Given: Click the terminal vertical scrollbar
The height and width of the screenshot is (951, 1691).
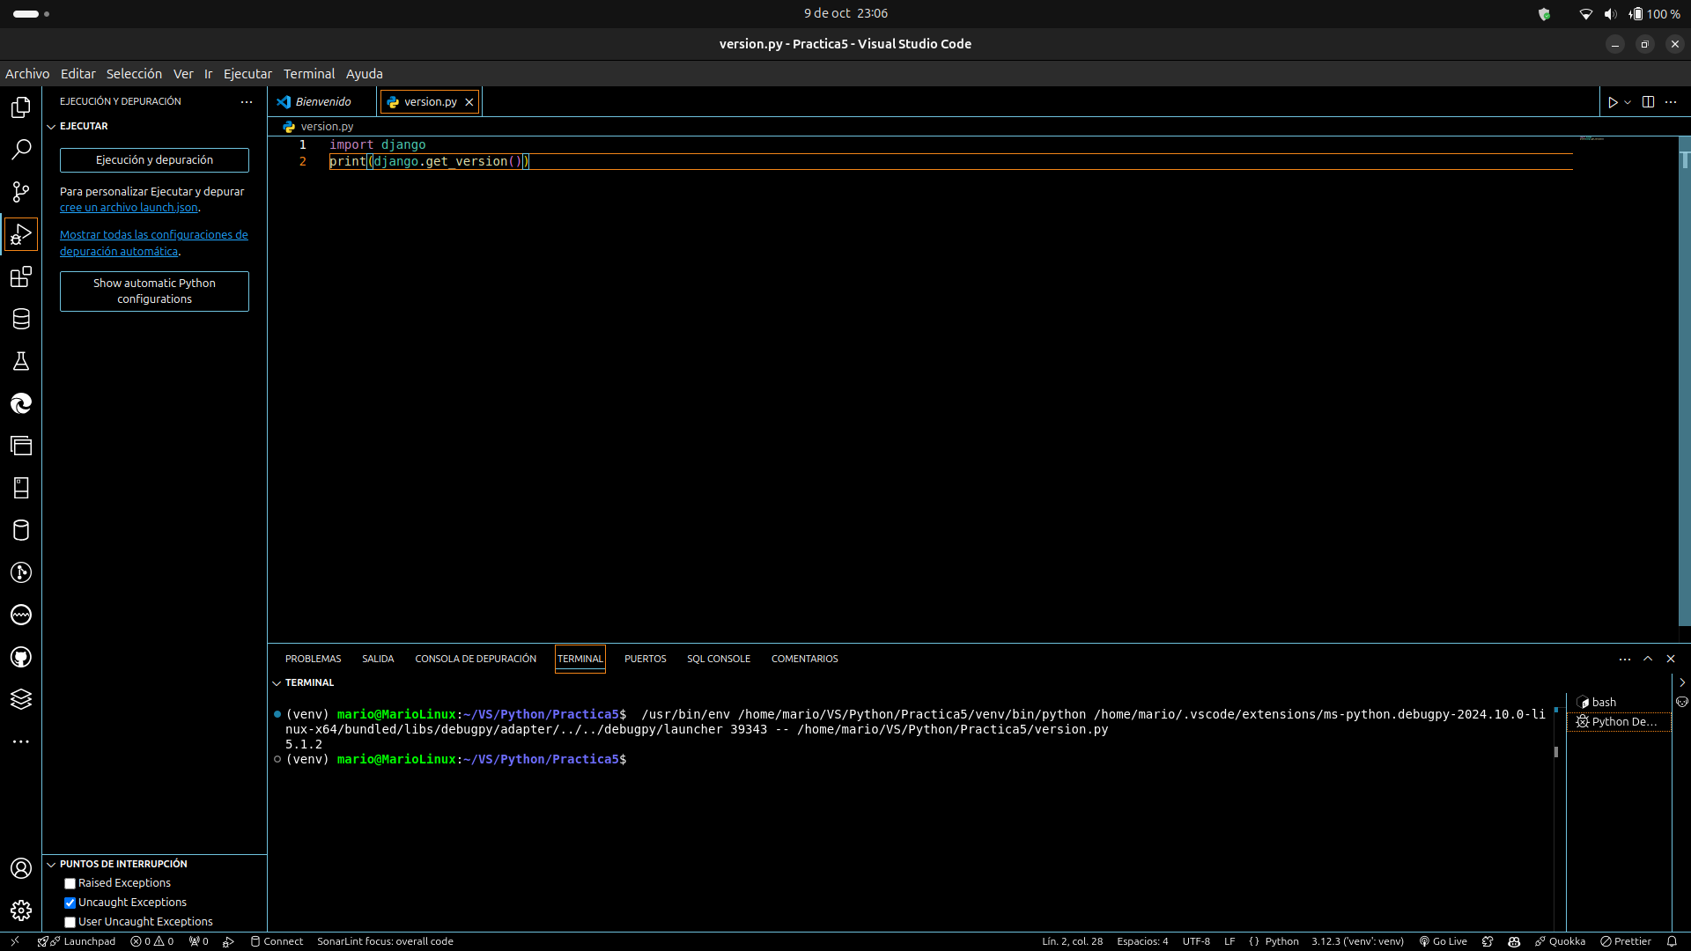Looking at the screenshot, I should (1556, 752).
